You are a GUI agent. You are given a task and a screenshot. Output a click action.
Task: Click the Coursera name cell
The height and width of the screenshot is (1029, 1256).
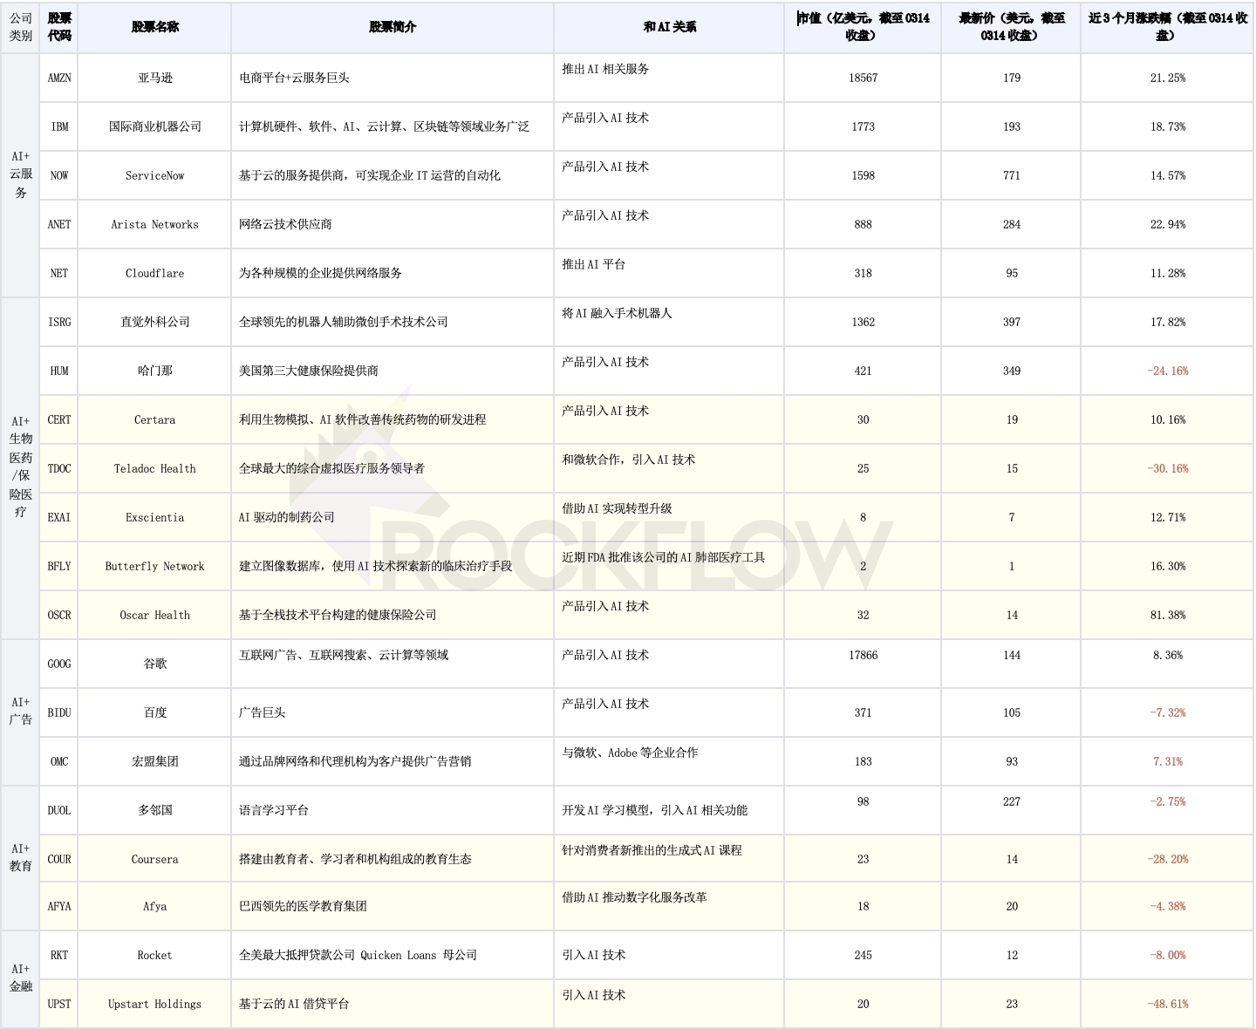[154, 859]
